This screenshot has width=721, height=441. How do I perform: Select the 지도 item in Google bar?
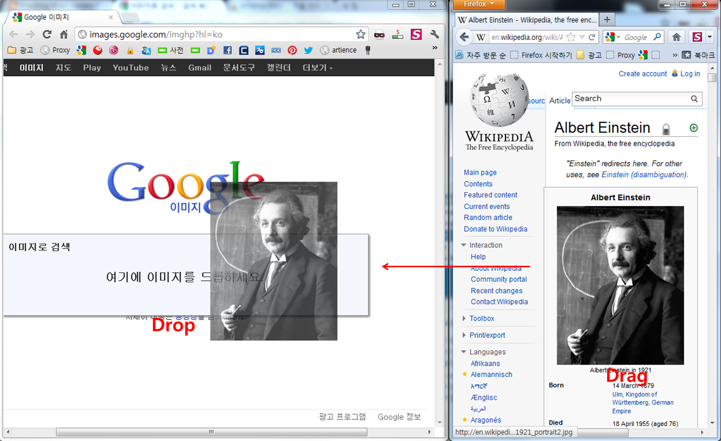(x=63, y=68)
